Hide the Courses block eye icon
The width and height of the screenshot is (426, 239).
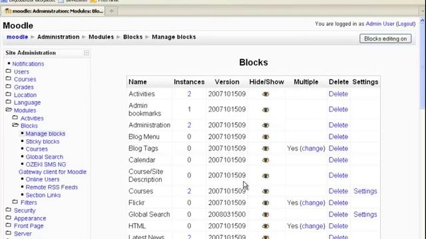[x=266, y=191]
